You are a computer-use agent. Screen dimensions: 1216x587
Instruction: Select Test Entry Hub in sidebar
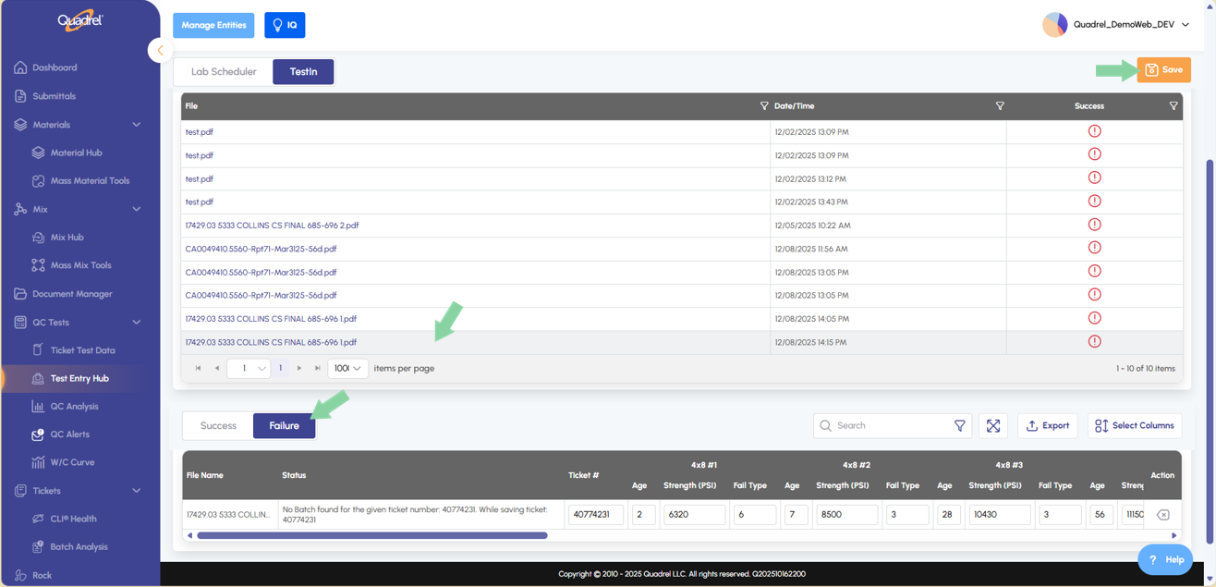(79, 378)
